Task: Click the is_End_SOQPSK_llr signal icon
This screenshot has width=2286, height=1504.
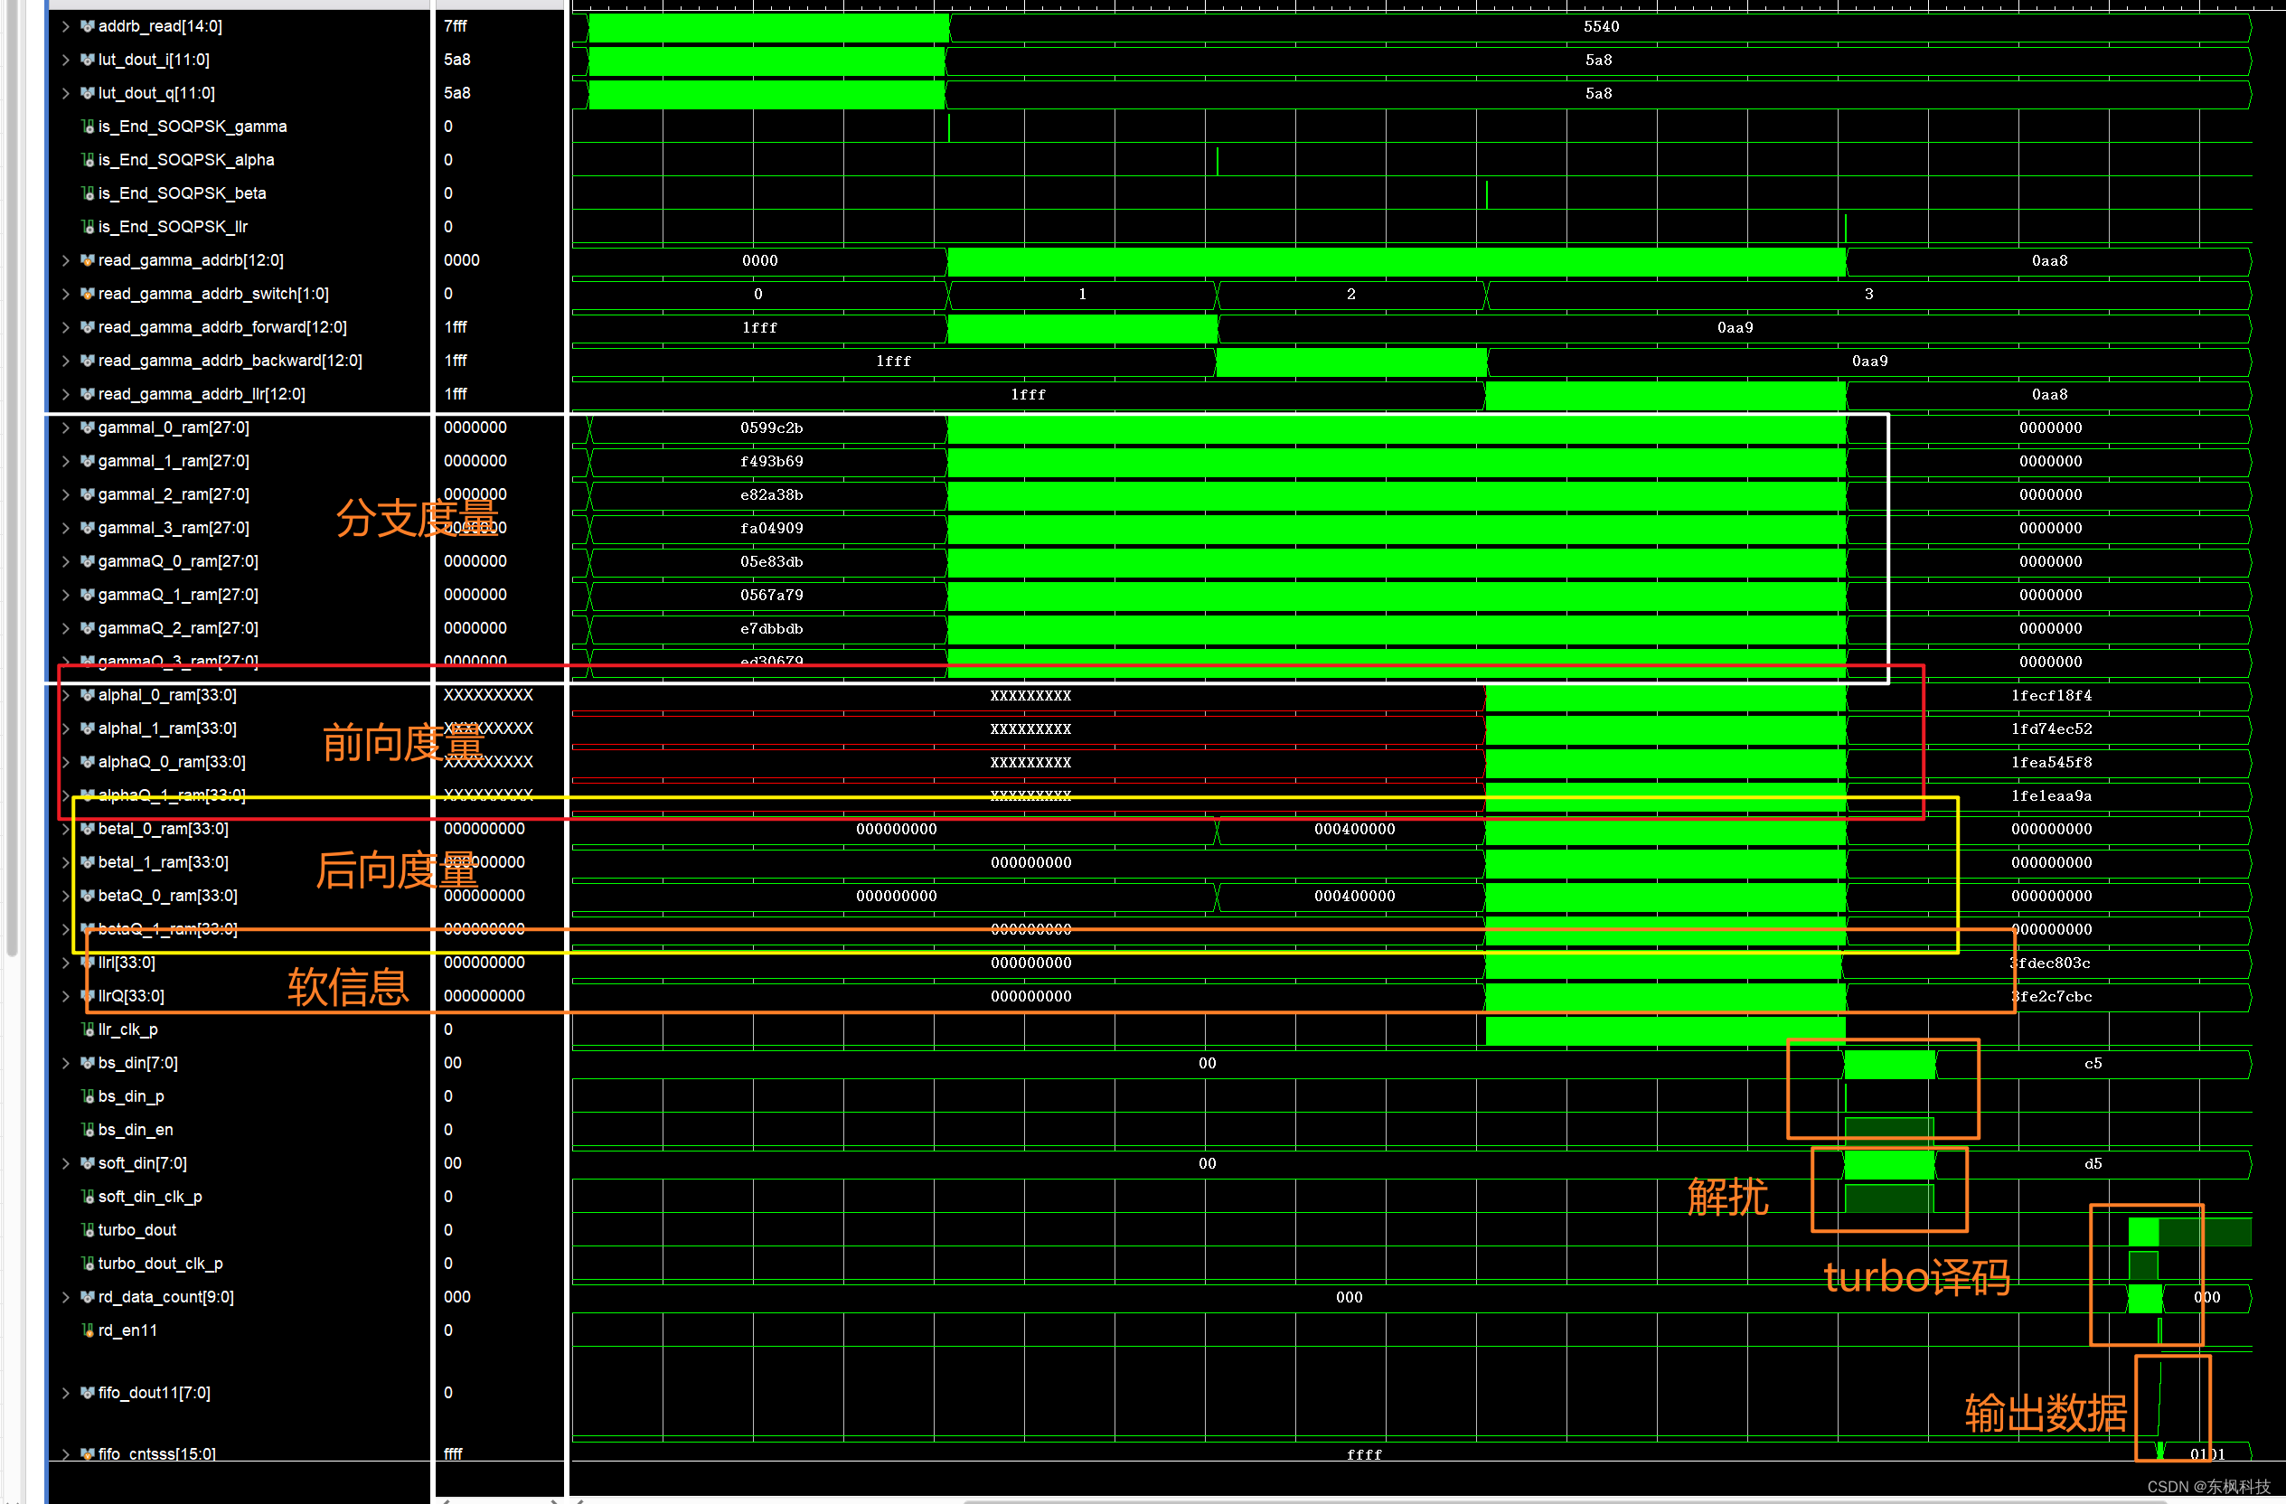Action: [88, 227]
